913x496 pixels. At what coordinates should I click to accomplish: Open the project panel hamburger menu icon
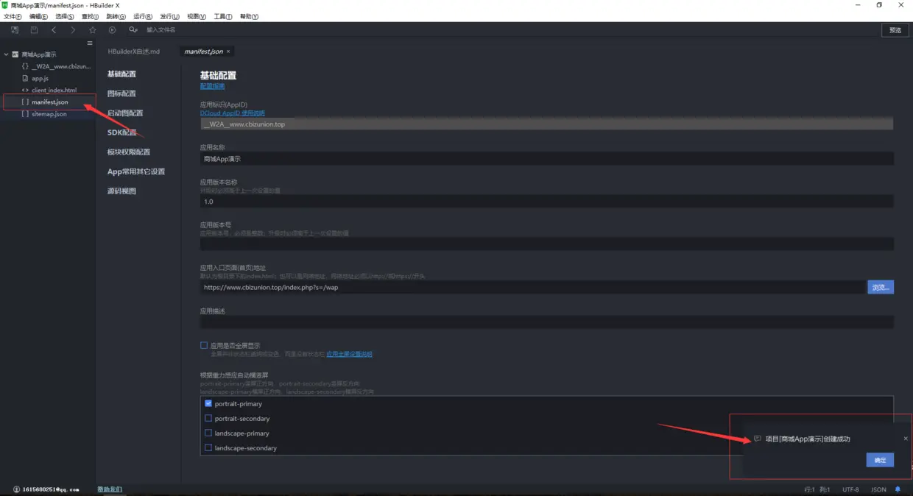tap(90, 43)
